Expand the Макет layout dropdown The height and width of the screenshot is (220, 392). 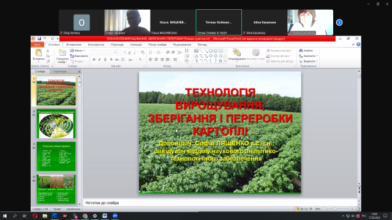coord(78,51)
